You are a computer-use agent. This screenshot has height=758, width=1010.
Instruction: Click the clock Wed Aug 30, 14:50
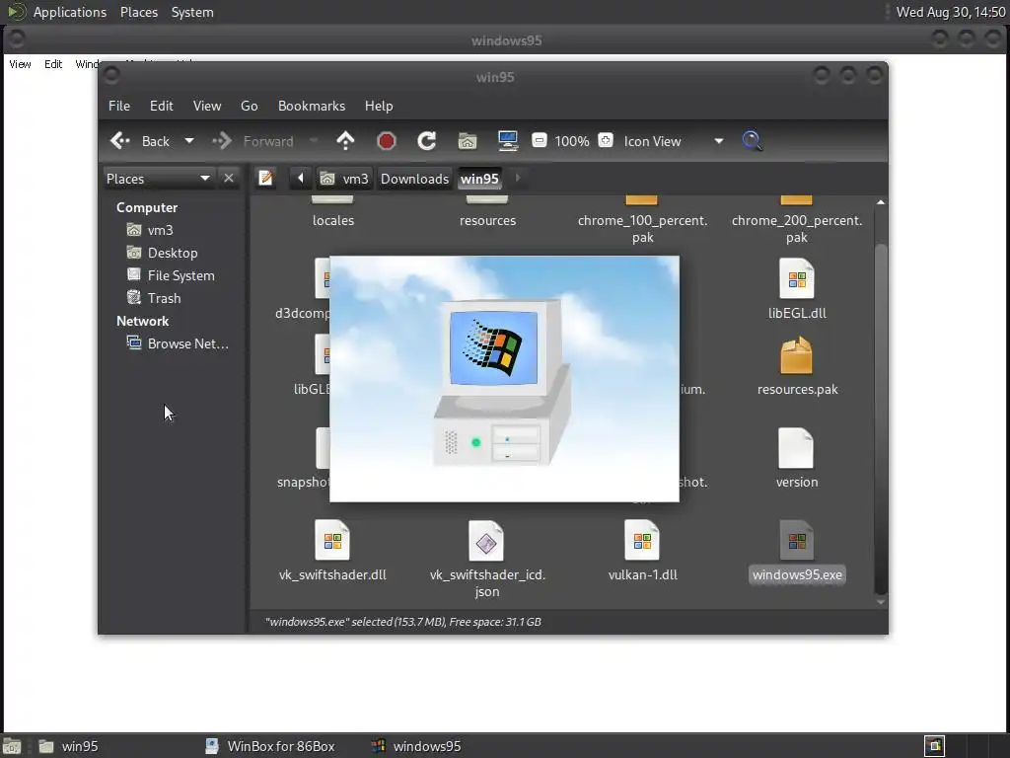(951, 12)
